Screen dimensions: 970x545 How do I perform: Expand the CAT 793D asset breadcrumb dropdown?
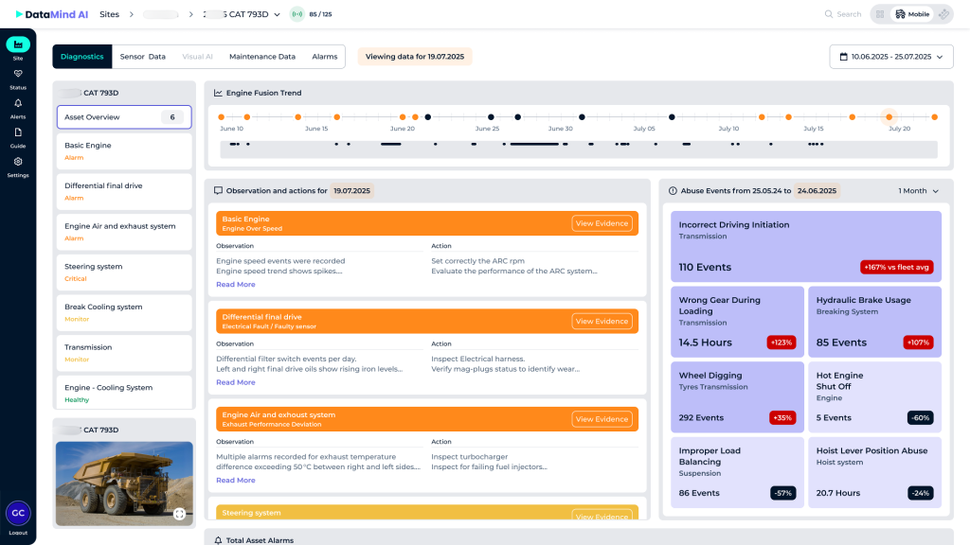(278, 14)
